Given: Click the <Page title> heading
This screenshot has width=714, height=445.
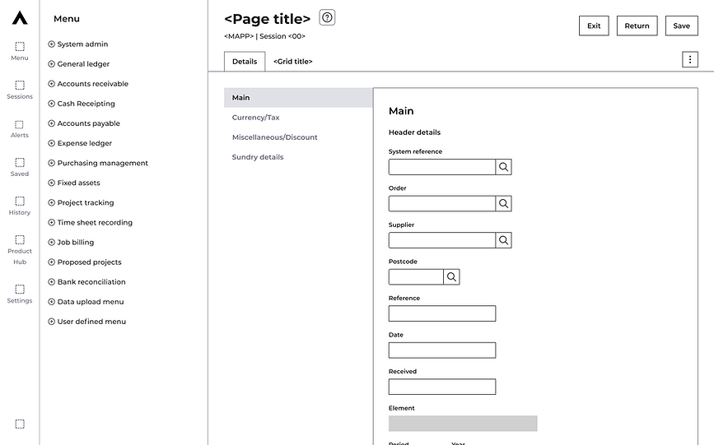Looking at the screenshot, I should click(268, 19).
